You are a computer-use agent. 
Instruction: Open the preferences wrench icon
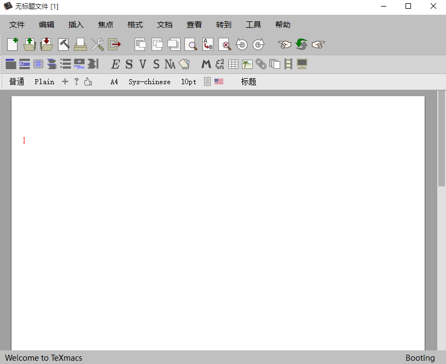coord(97,44)
